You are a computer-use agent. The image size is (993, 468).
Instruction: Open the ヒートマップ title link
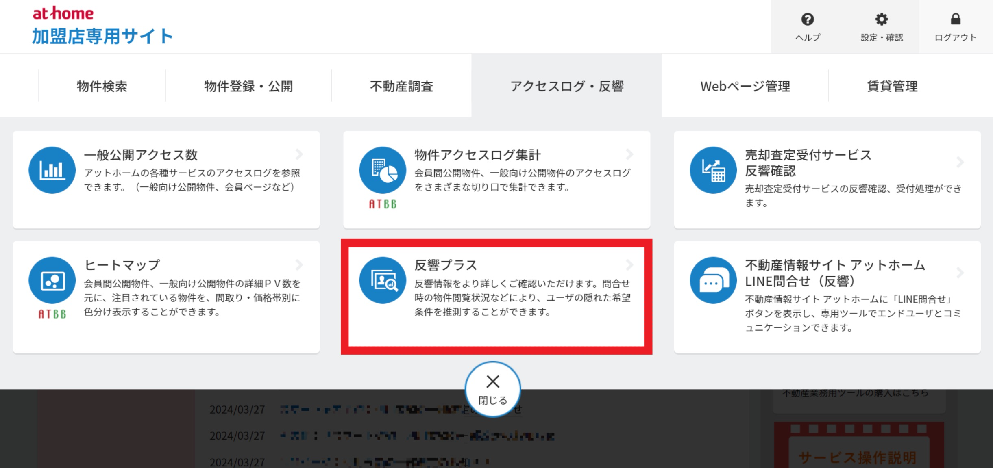coord(122,265)
